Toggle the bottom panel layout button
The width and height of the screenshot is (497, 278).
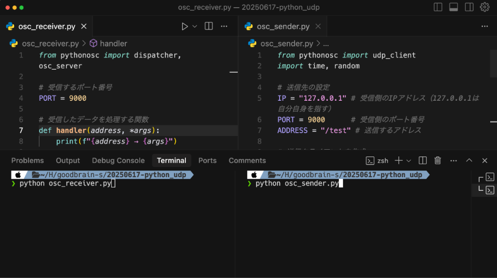[x=453, y=7]
